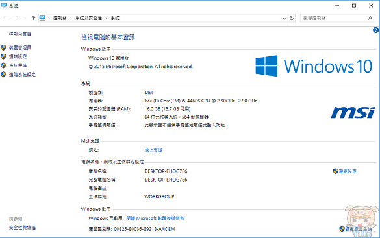This screenshot has width=380, height=238.
Task: Select the 系統 breadcrumb in the address bar
Action: [115, 18]
